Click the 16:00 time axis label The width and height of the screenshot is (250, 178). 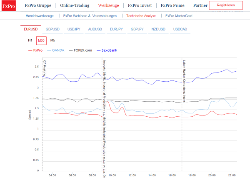(172, 175)
